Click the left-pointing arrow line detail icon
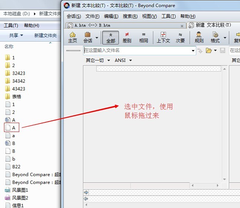Screen dimensions: 240x208 pos(86,199)
